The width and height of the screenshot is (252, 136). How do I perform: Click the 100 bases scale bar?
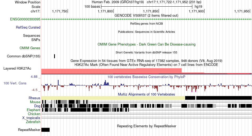(147, 7)
